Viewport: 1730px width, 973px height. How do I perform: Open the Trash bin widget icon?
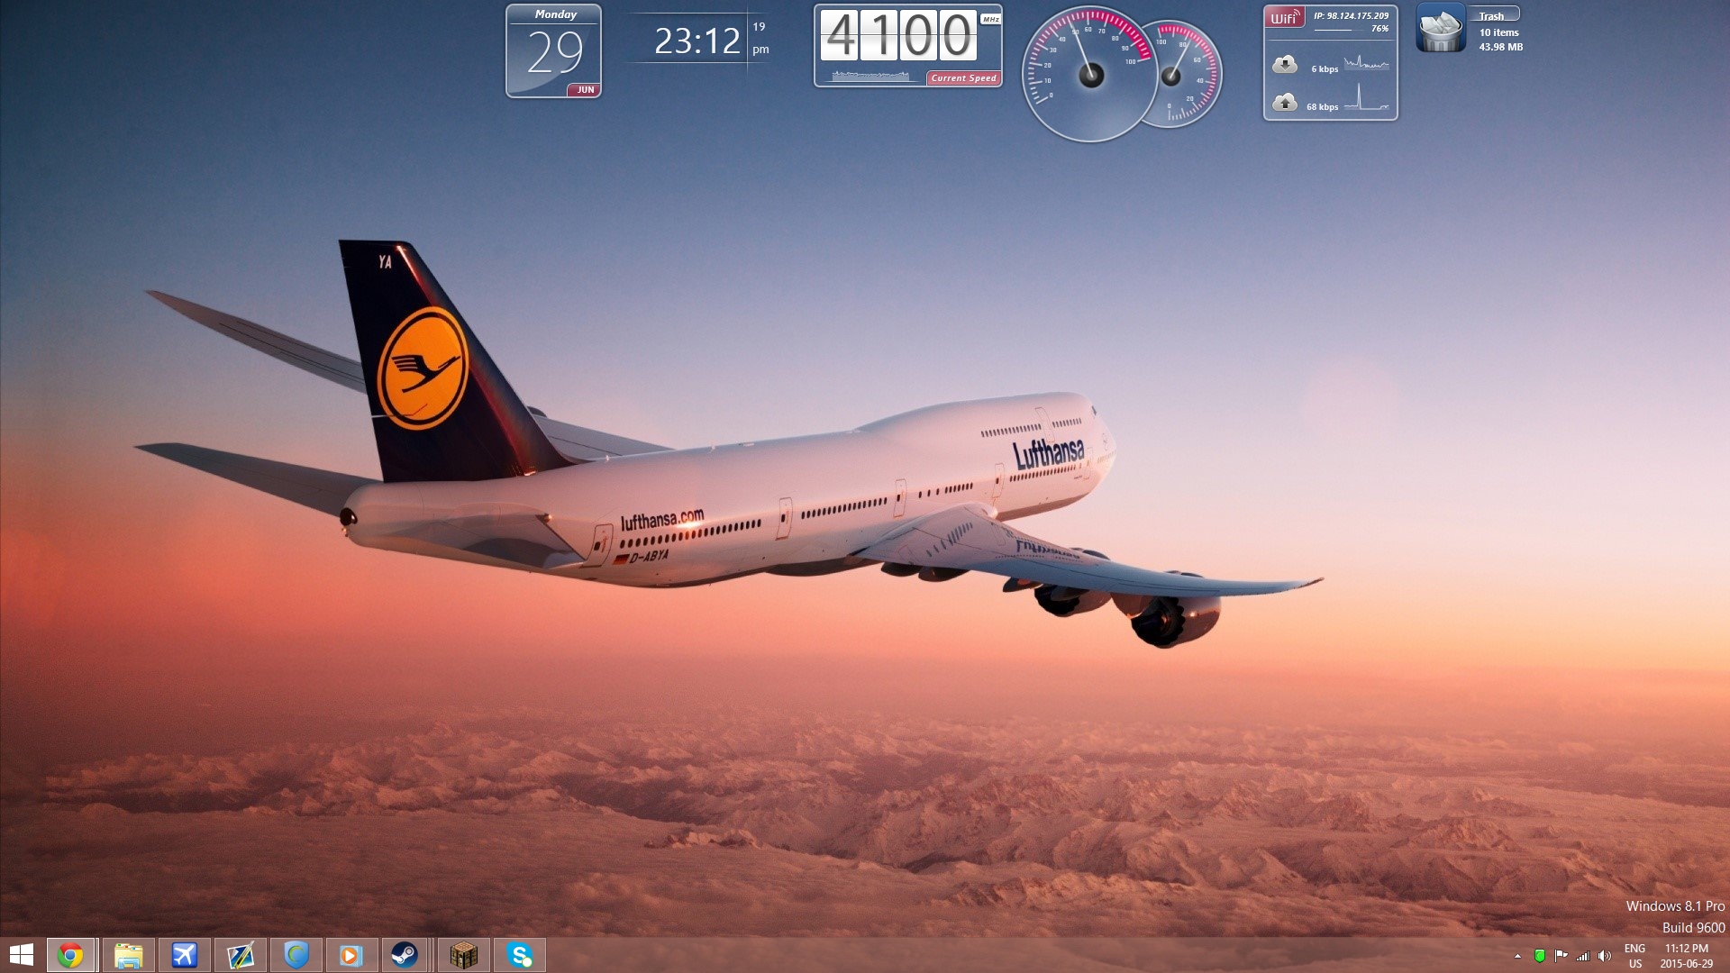coord(1441,29)
